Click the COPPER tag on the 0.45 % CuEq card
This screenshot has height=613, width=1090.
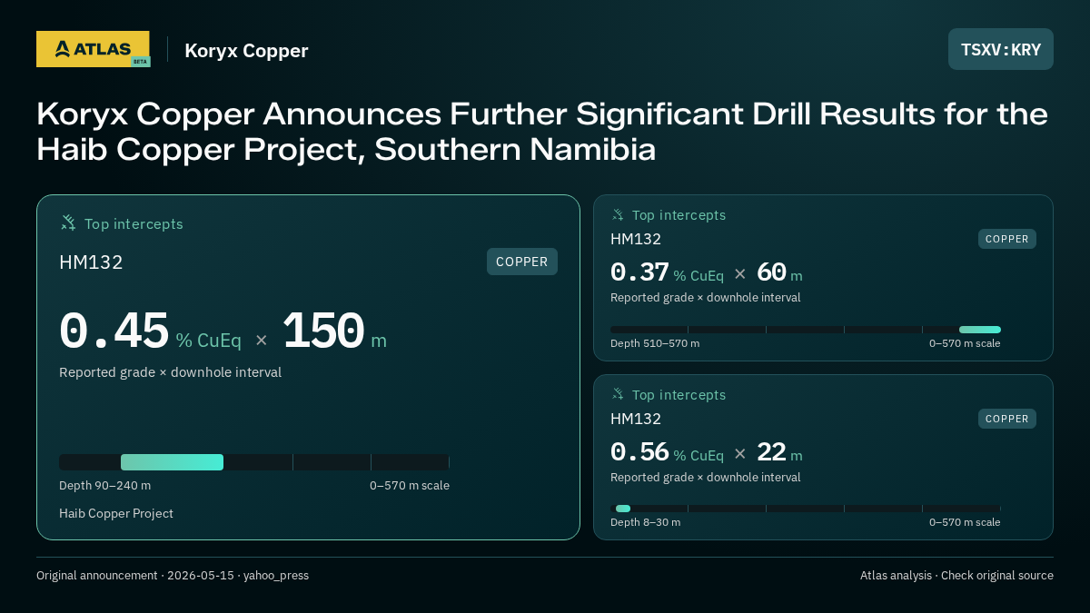coord(522,262)
